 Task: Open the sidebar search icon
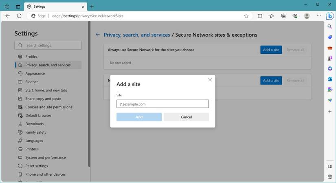[x=330, y=26]
